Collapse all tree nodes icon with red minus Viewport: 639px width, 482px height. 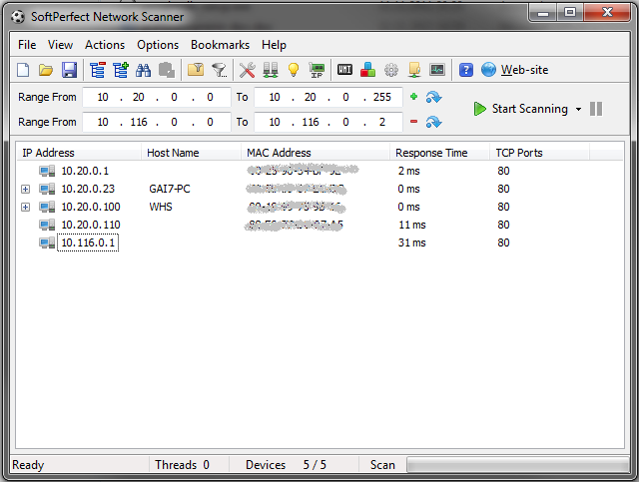pyautogui.click(x=98, y=70)
